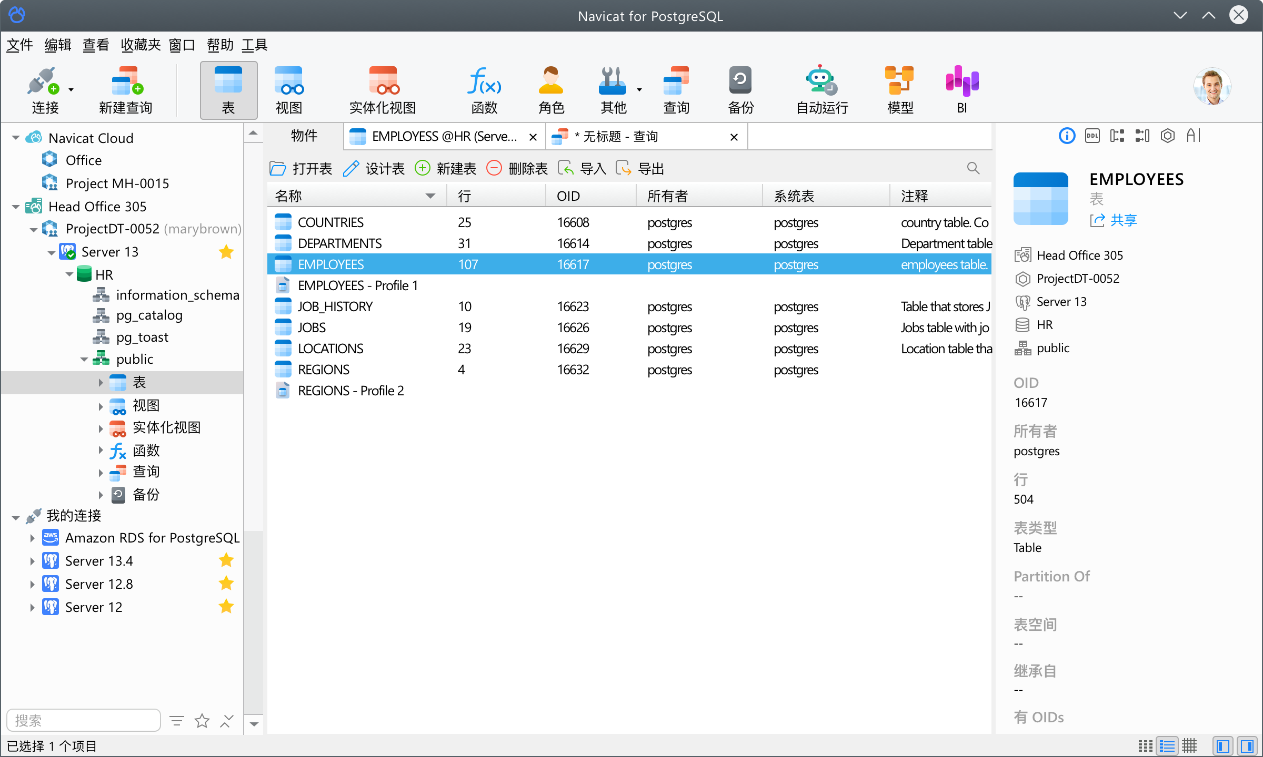The height and width of the screenshot is (757, 1263).
Task: Click the 打开表 (Open Table) button
Action: coord(301,169)
